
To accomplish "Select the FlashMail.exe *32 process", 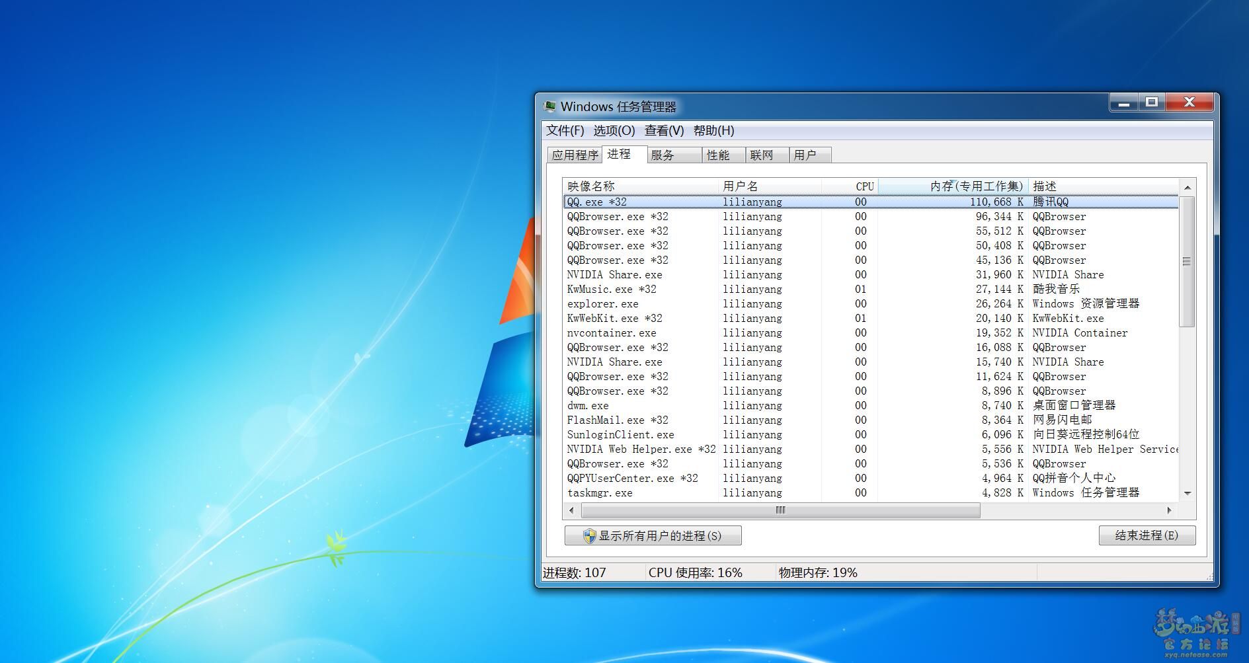I will coord(871,420).
